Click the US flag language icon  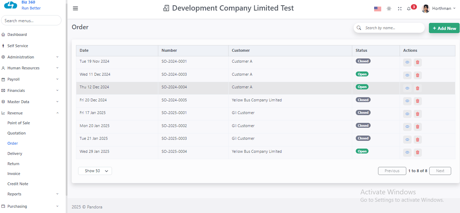pos(378,9)
